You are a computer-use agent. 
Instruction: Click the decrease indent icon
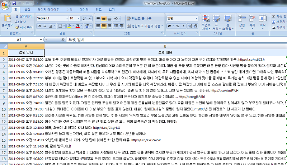point(116,26)
